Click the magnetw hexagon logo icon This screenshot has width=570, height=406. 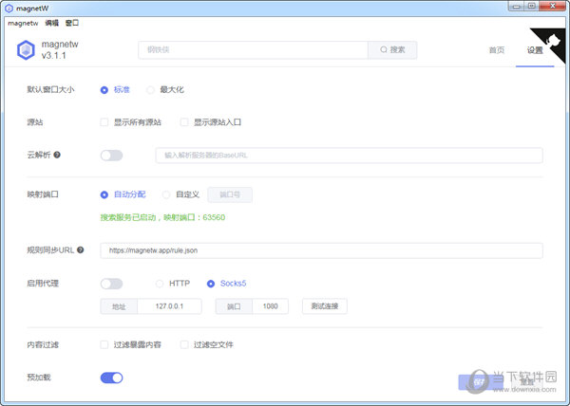26,50
